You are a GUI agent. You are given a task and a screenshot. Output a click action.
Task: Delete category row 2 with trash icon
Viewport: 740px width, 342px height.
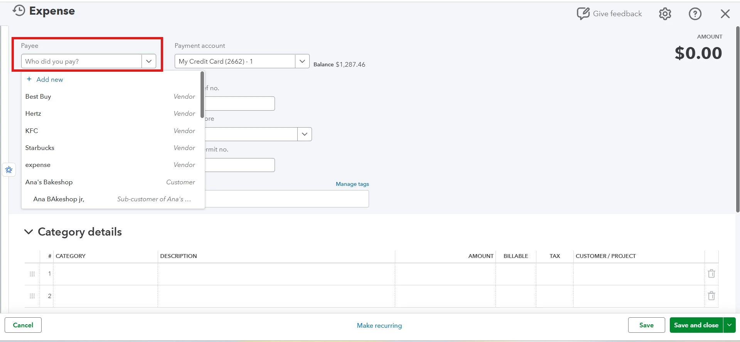point(711,296)
